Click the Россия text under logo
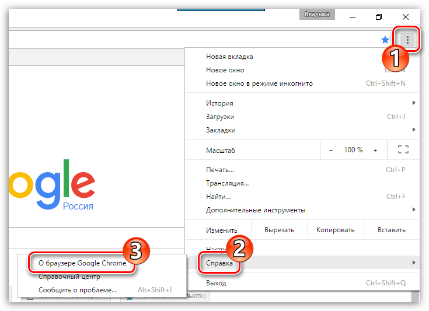Screen dimensions: 429x311 tap(78, 206)
